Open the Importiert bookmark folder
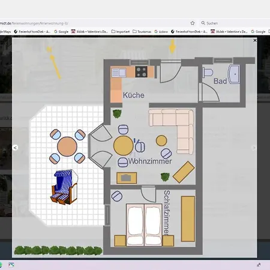Image resolution: width=270 pixels, height=270 pixels. coord(121,32)
